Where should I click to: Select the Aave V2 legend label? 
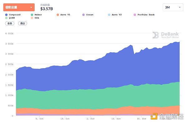coord(117,15)
